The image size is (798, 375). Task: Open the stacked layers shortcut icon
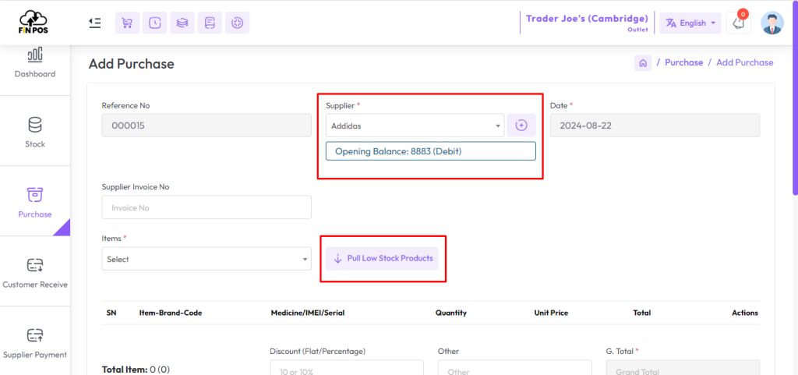[182, 23]
